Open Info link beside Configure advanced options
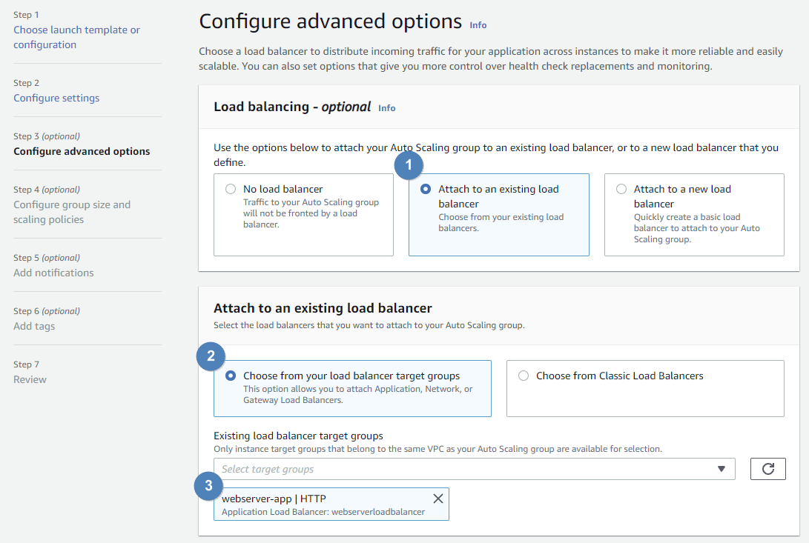This screenshot has height=543, width=809. click(478, 25)
